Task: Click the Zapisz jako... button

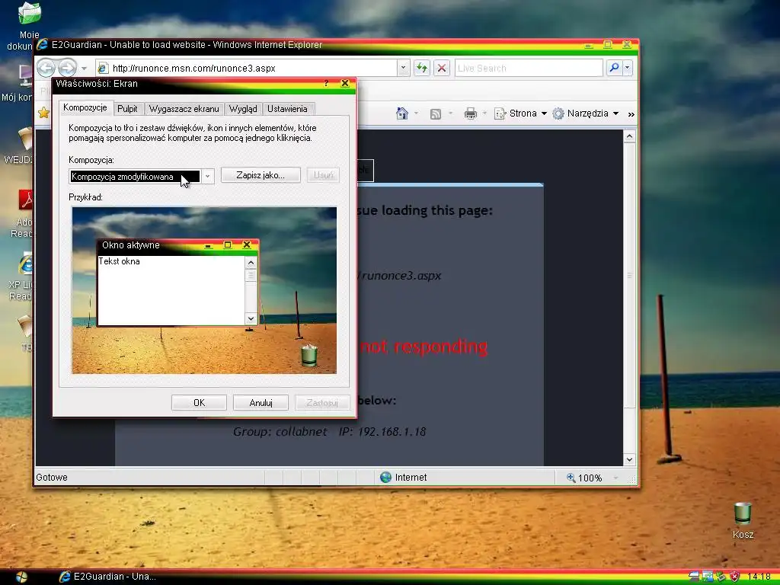Action: click(261, 174)
